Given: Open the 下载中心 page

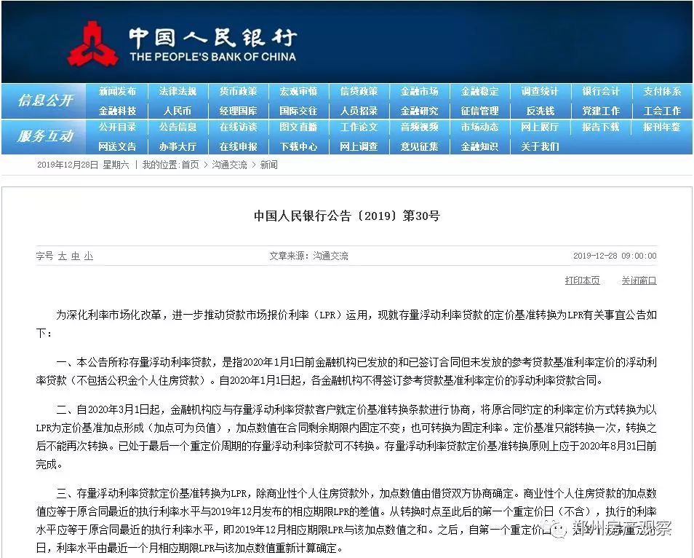Looking at the screenshot, I should [299, 146].
